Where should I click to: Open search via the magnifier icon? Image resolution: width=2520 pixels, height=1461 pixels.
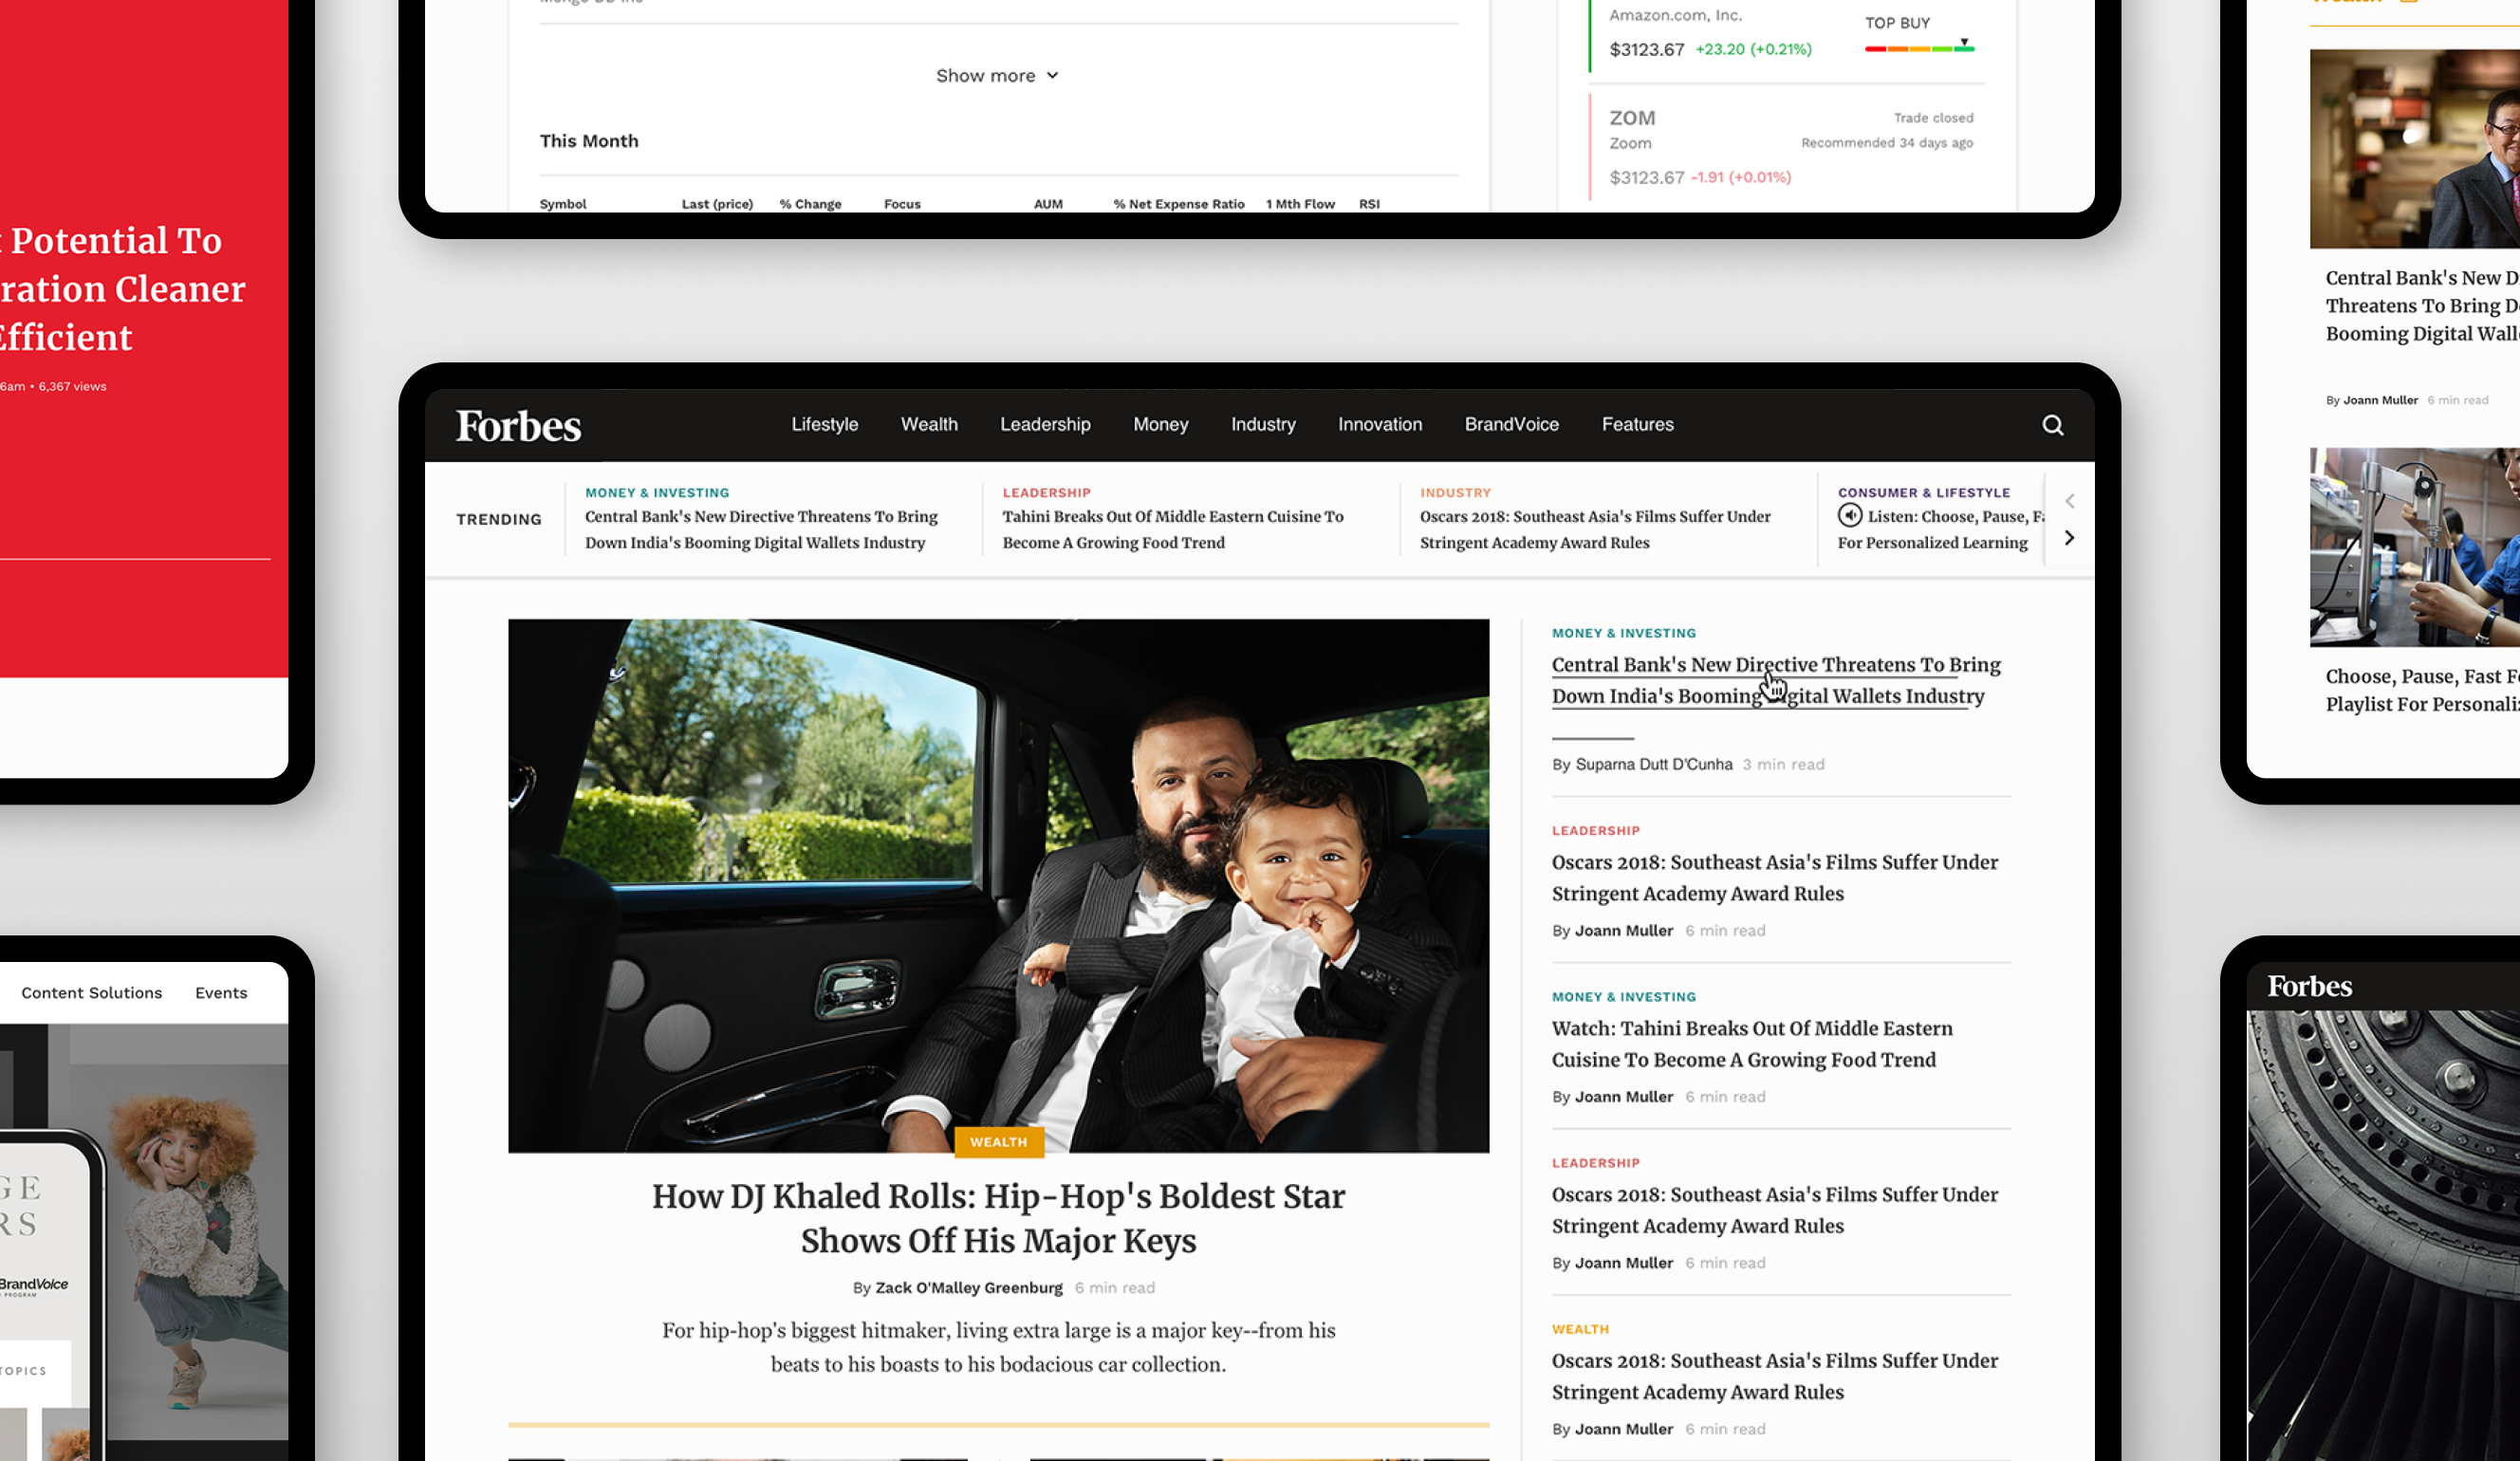coord(2053,424)
